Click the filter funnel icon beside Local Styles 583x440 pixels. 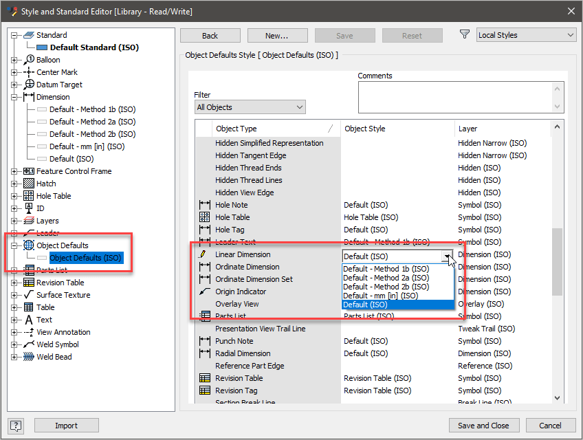click(465, 34)
